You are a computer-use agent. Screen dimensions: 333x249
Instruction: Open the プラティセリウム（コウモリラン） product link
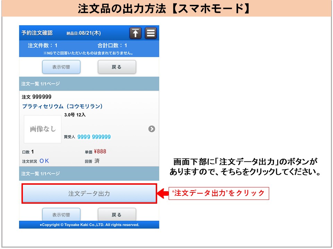point(62,106)
